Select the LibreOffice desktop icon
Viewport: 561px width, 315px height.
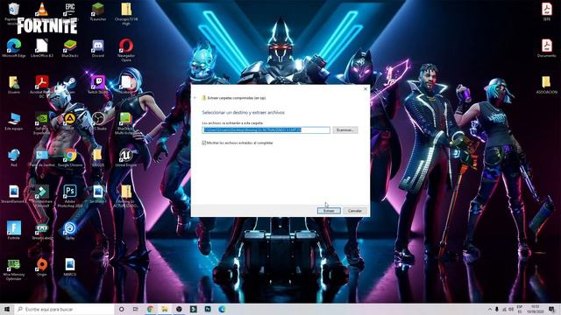tap(42, 49)
